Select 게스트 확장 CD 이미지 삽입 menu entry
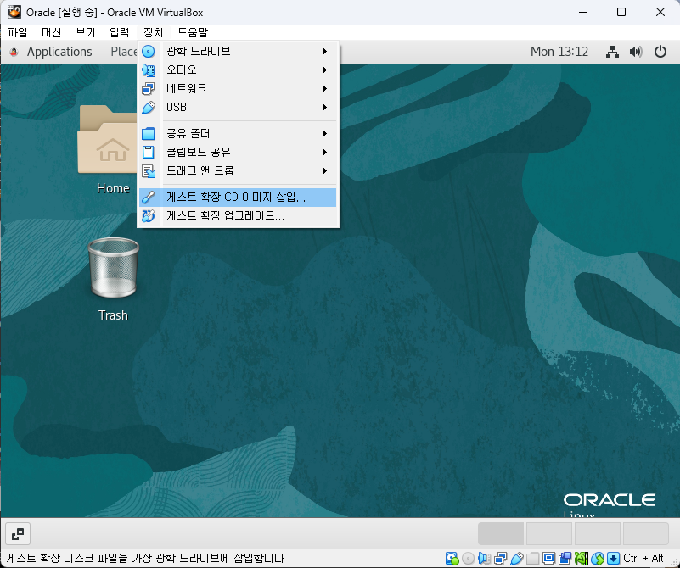The height and width of the screenshot is (568, 680). pos(238,198)
